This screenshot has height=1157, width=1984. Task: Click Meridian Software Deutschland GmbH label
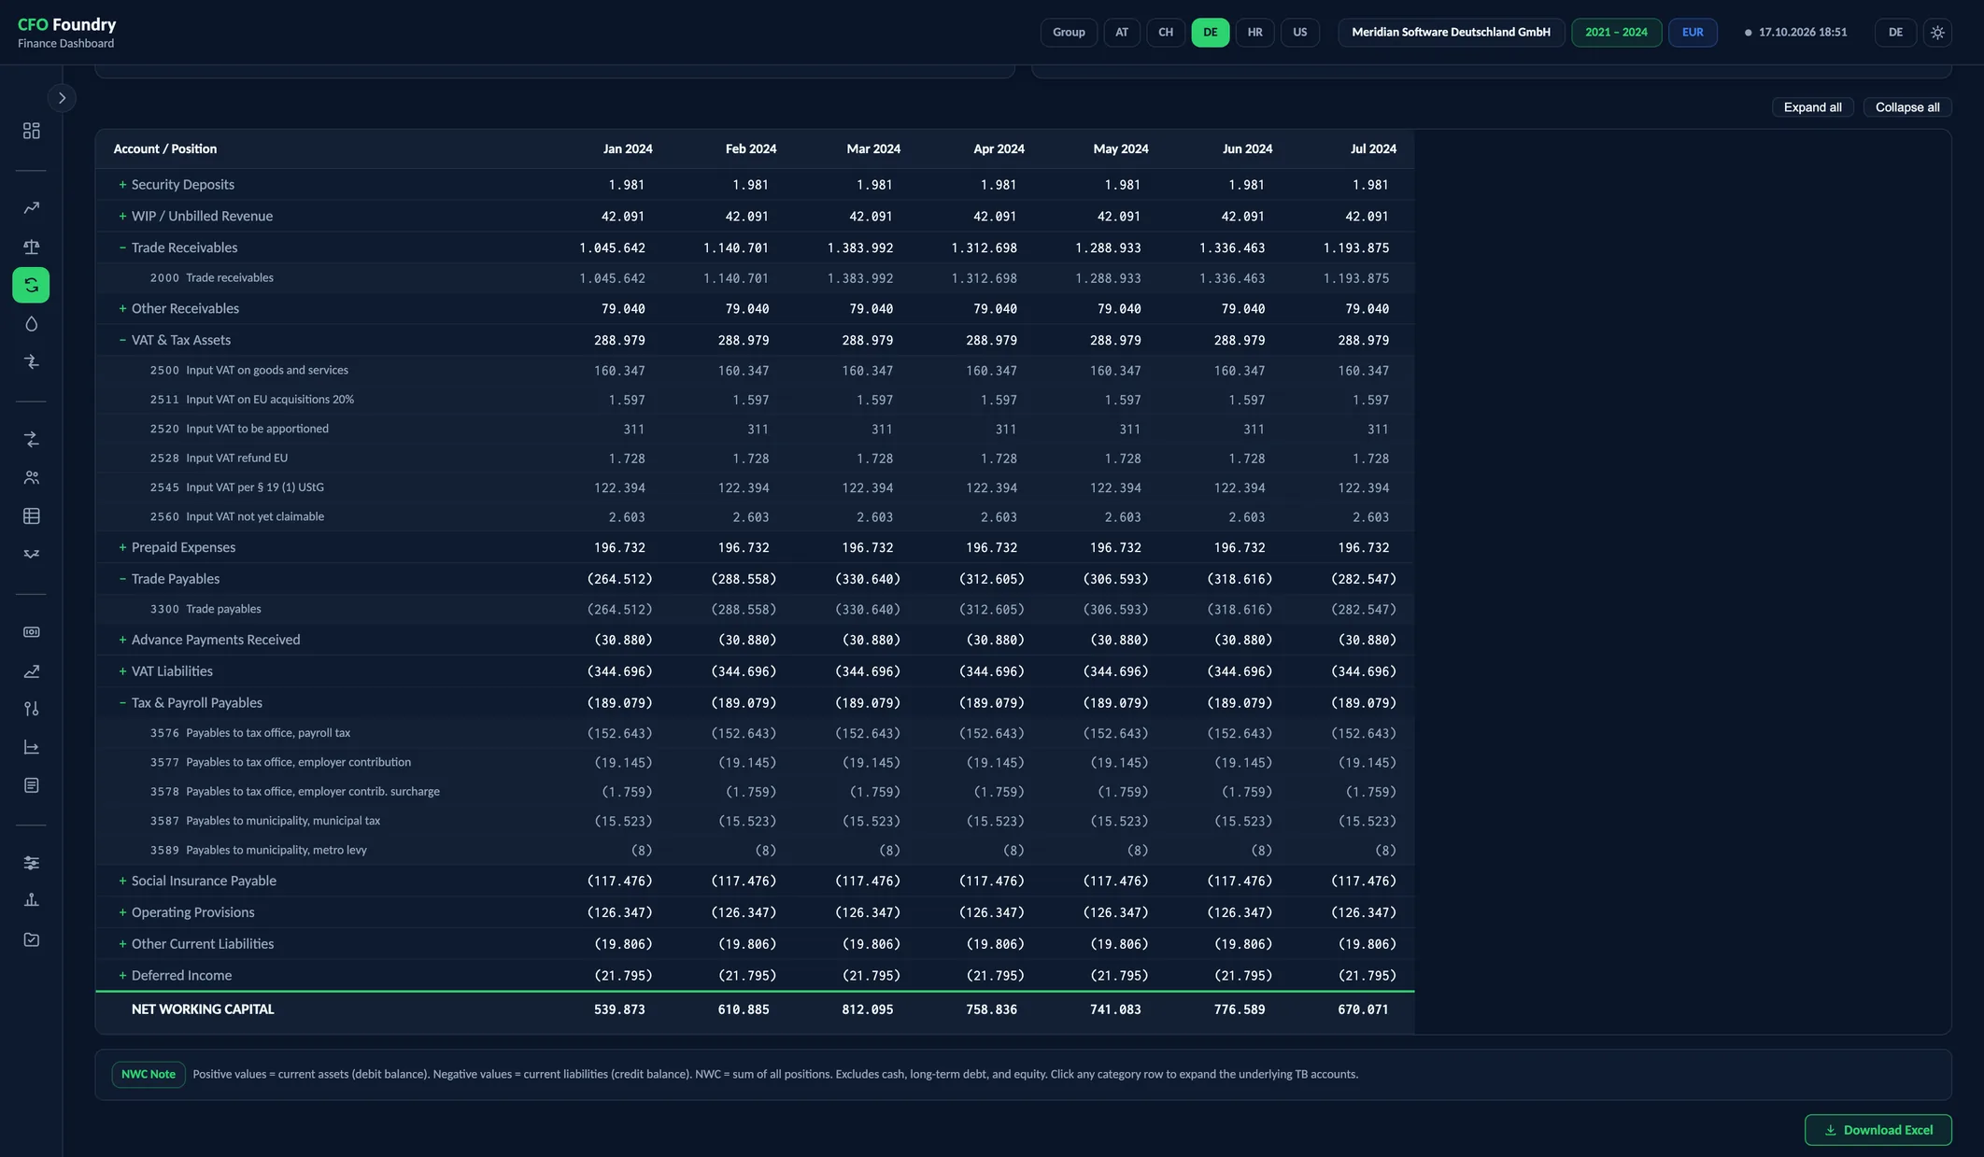pyautogui.click(x=1451, y=32)
